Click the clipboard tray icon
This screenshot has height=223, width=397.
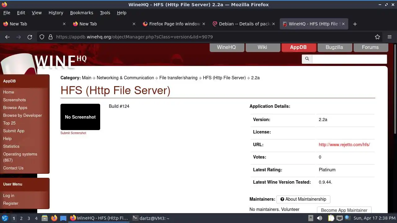click(x=331, y=218)
